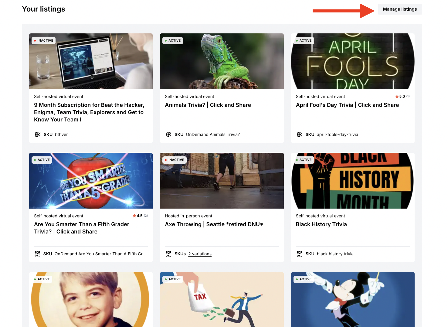
Task: Select the SKU value bthver
Action: [x=61, y=135]
